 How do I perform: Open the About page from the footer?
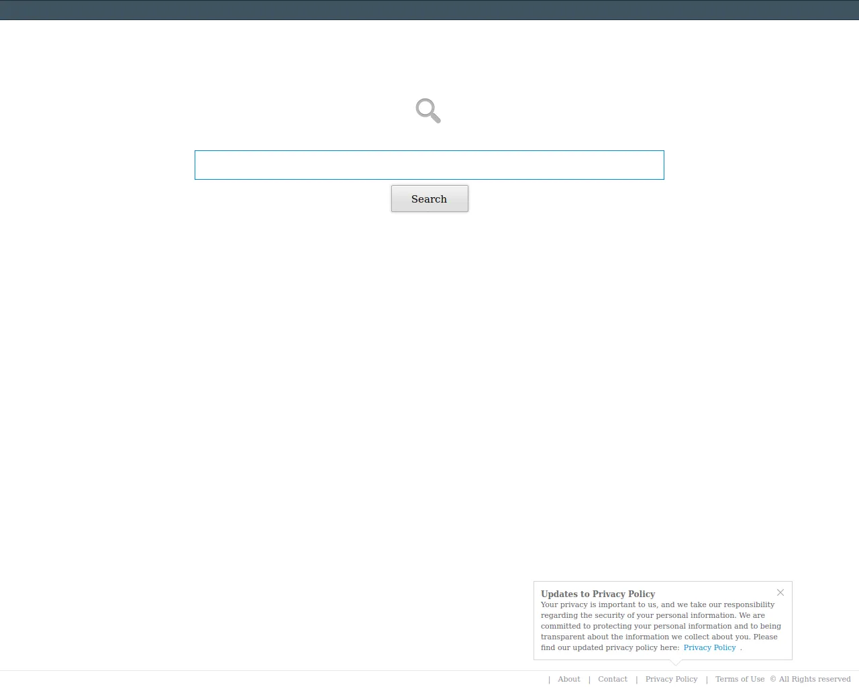(x=568, y=679)
